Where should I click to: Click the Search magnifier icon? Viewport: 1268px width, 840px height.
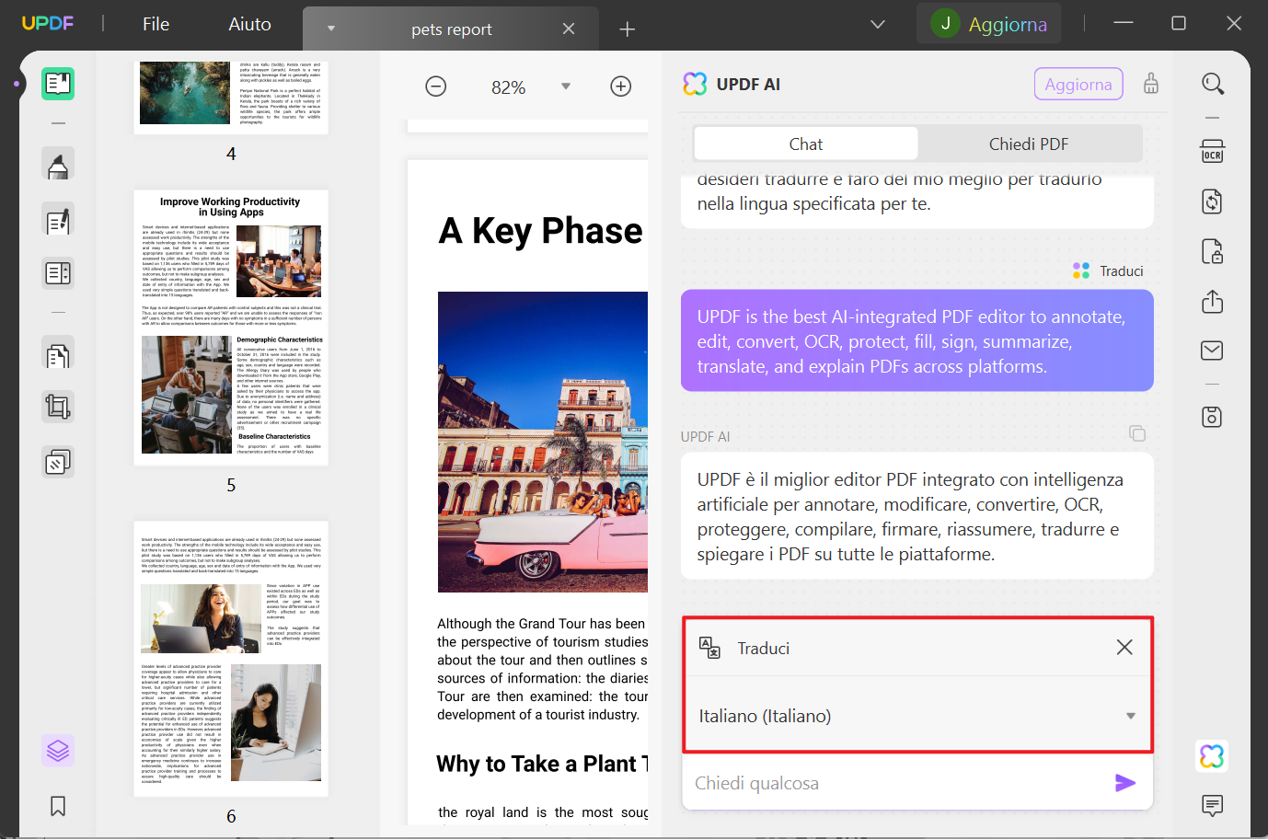tap(1212, 83)
